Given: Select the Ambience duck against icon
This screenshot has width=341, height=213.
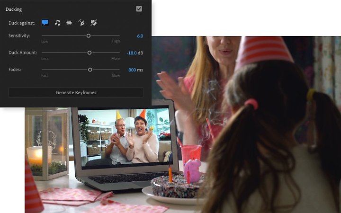Looking at the screenshot, I should [x=81, y=23].
